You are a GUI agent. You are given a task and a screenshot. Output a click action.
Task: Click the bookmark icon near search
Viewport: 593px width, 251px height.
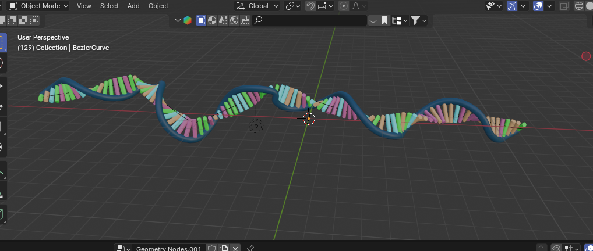[x=385, y=20]
